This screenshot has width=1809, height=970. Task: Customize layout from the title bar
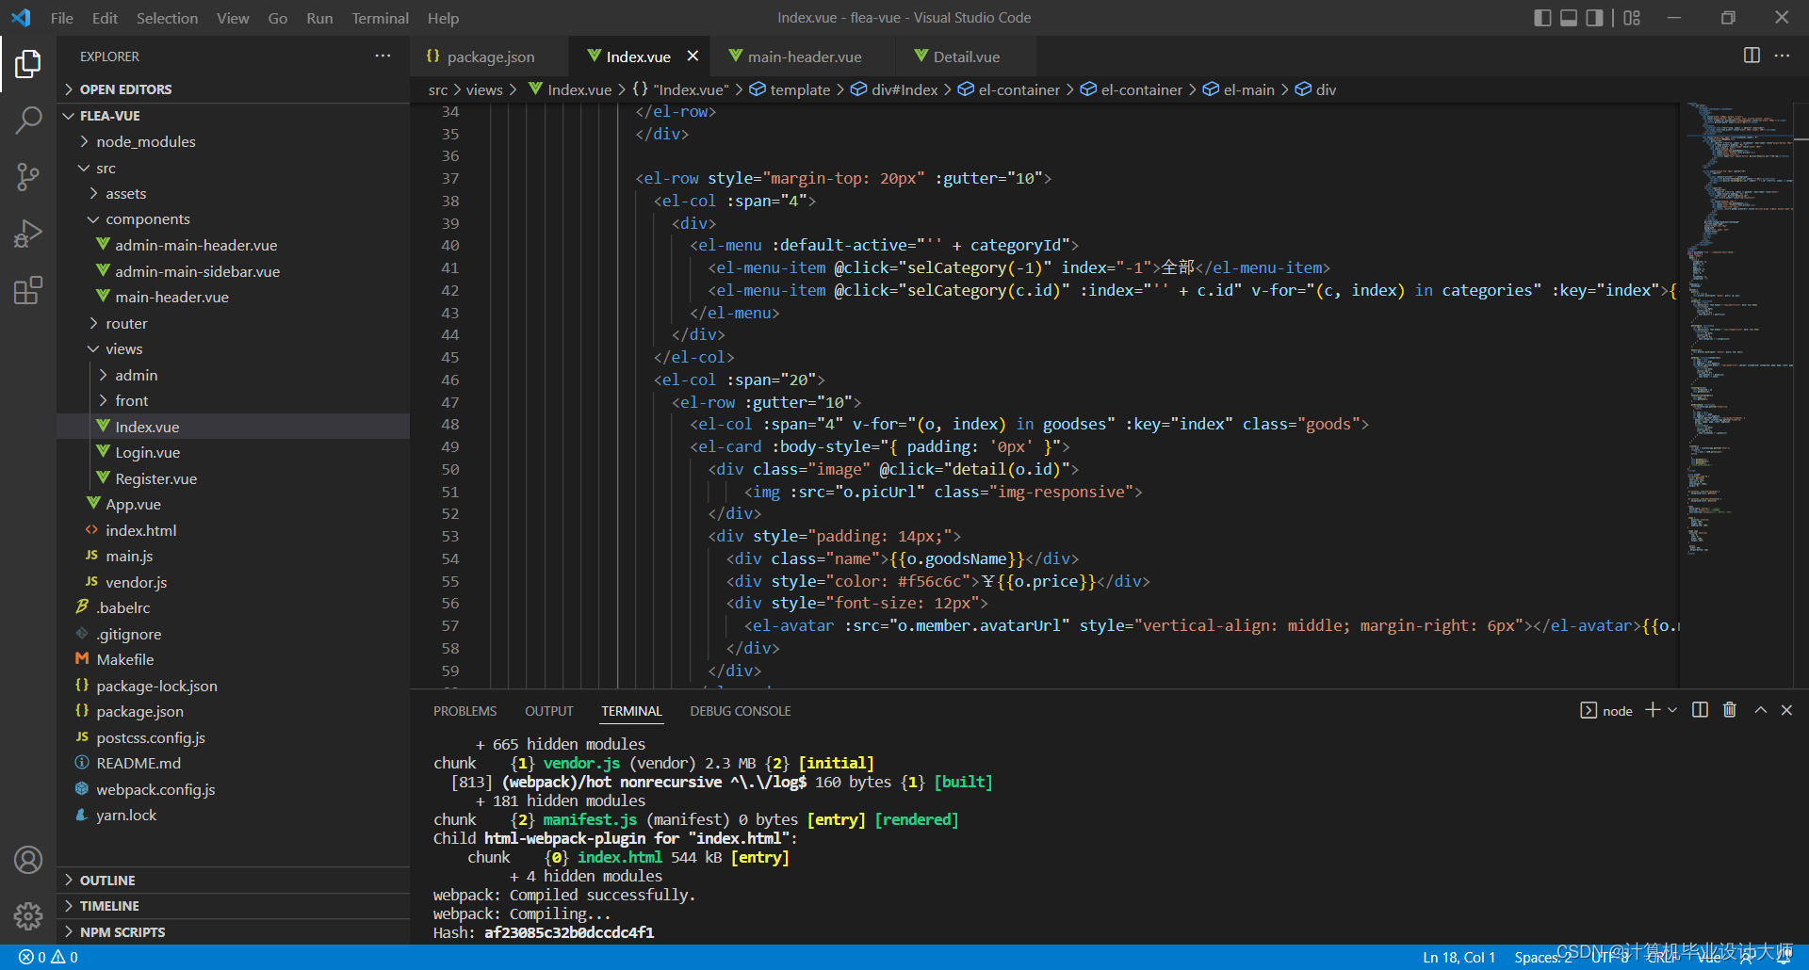click(1632, 18)
